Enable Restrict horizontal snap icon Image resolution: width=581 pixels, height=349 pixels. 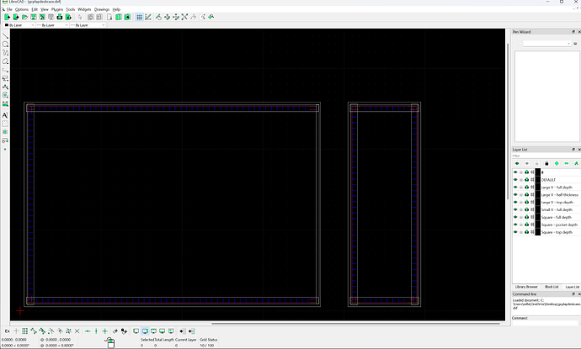[88, 330]
